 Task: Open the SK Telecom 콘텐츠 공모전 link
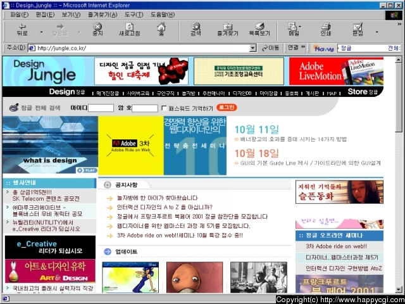(46, 196)
